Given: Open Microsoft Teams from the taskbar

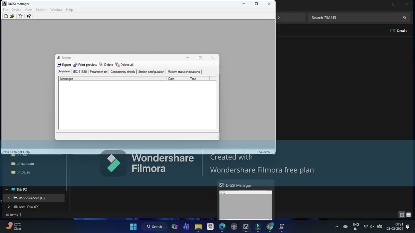Looking at the screenshot, I should click(186, 227).
